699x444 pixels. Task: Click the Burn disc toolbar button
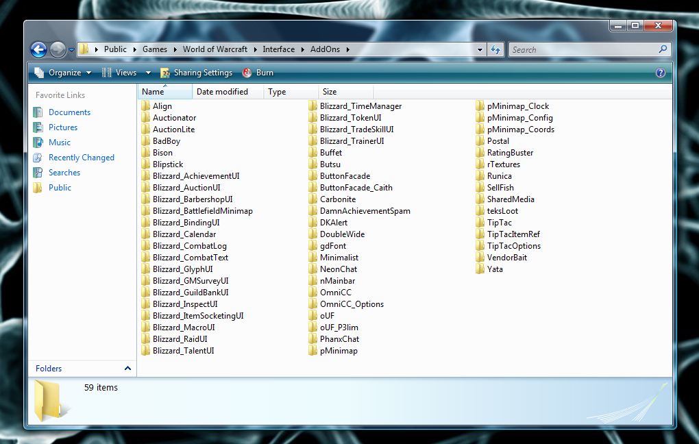pos(258,73)
